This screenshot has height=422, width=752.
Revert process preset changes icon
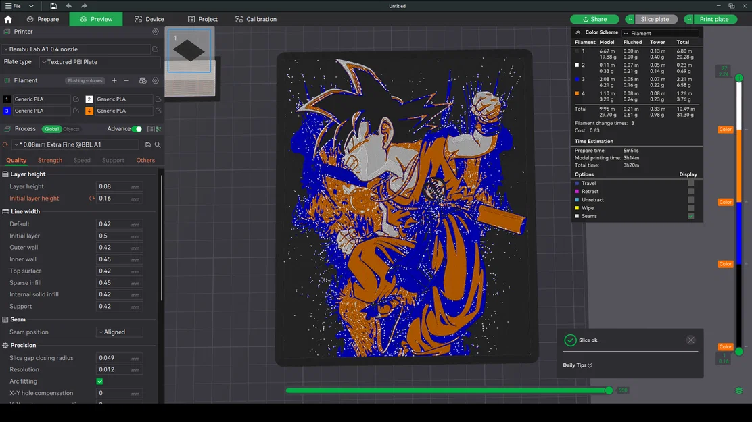(5, 144)
